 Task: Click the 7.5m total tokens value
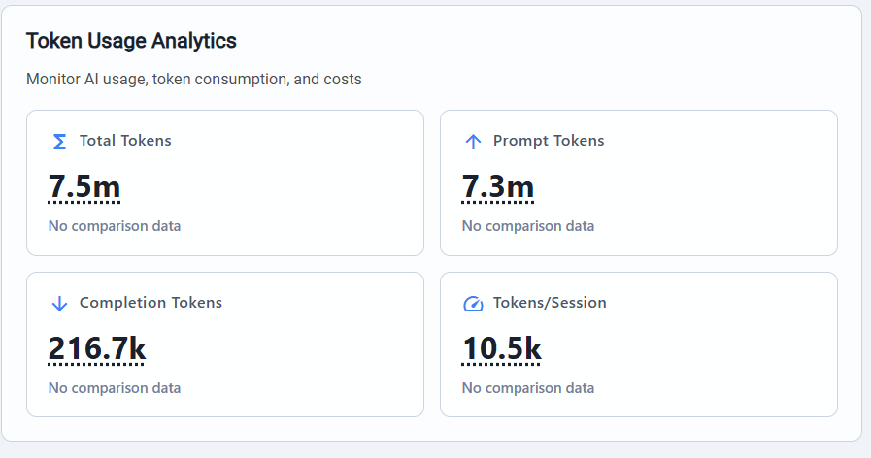84,186
